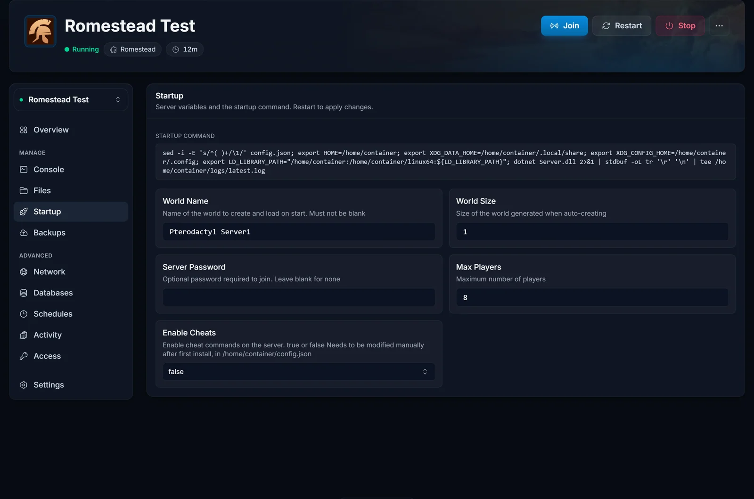Screen dimensions: 754x499
Task: Click the Access key icon
Action: 24,356
